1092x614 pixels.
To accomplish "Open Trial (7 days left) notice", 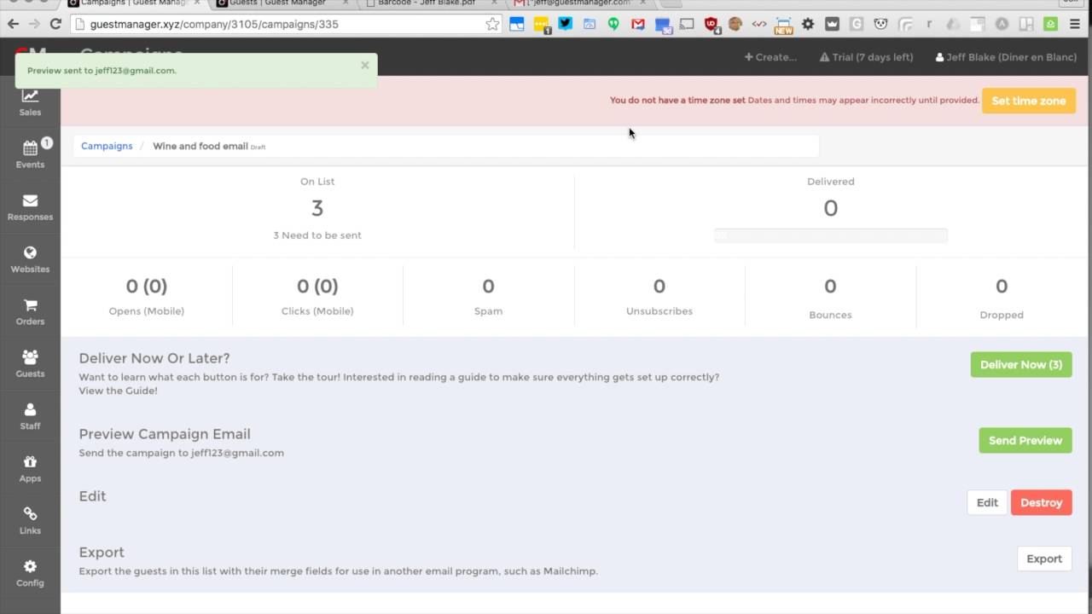I will [866, 57].
